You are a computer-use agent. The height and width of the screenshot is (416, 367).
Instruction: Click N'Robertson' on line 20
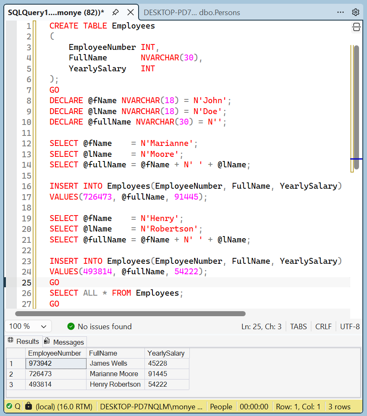click(169, 229)
